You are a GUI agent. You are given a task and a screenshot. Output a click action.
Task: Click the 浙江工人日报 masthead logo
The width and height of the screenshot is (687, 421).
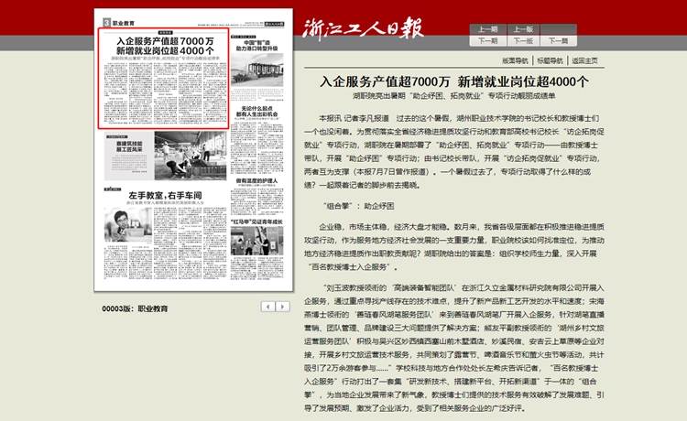363,29
